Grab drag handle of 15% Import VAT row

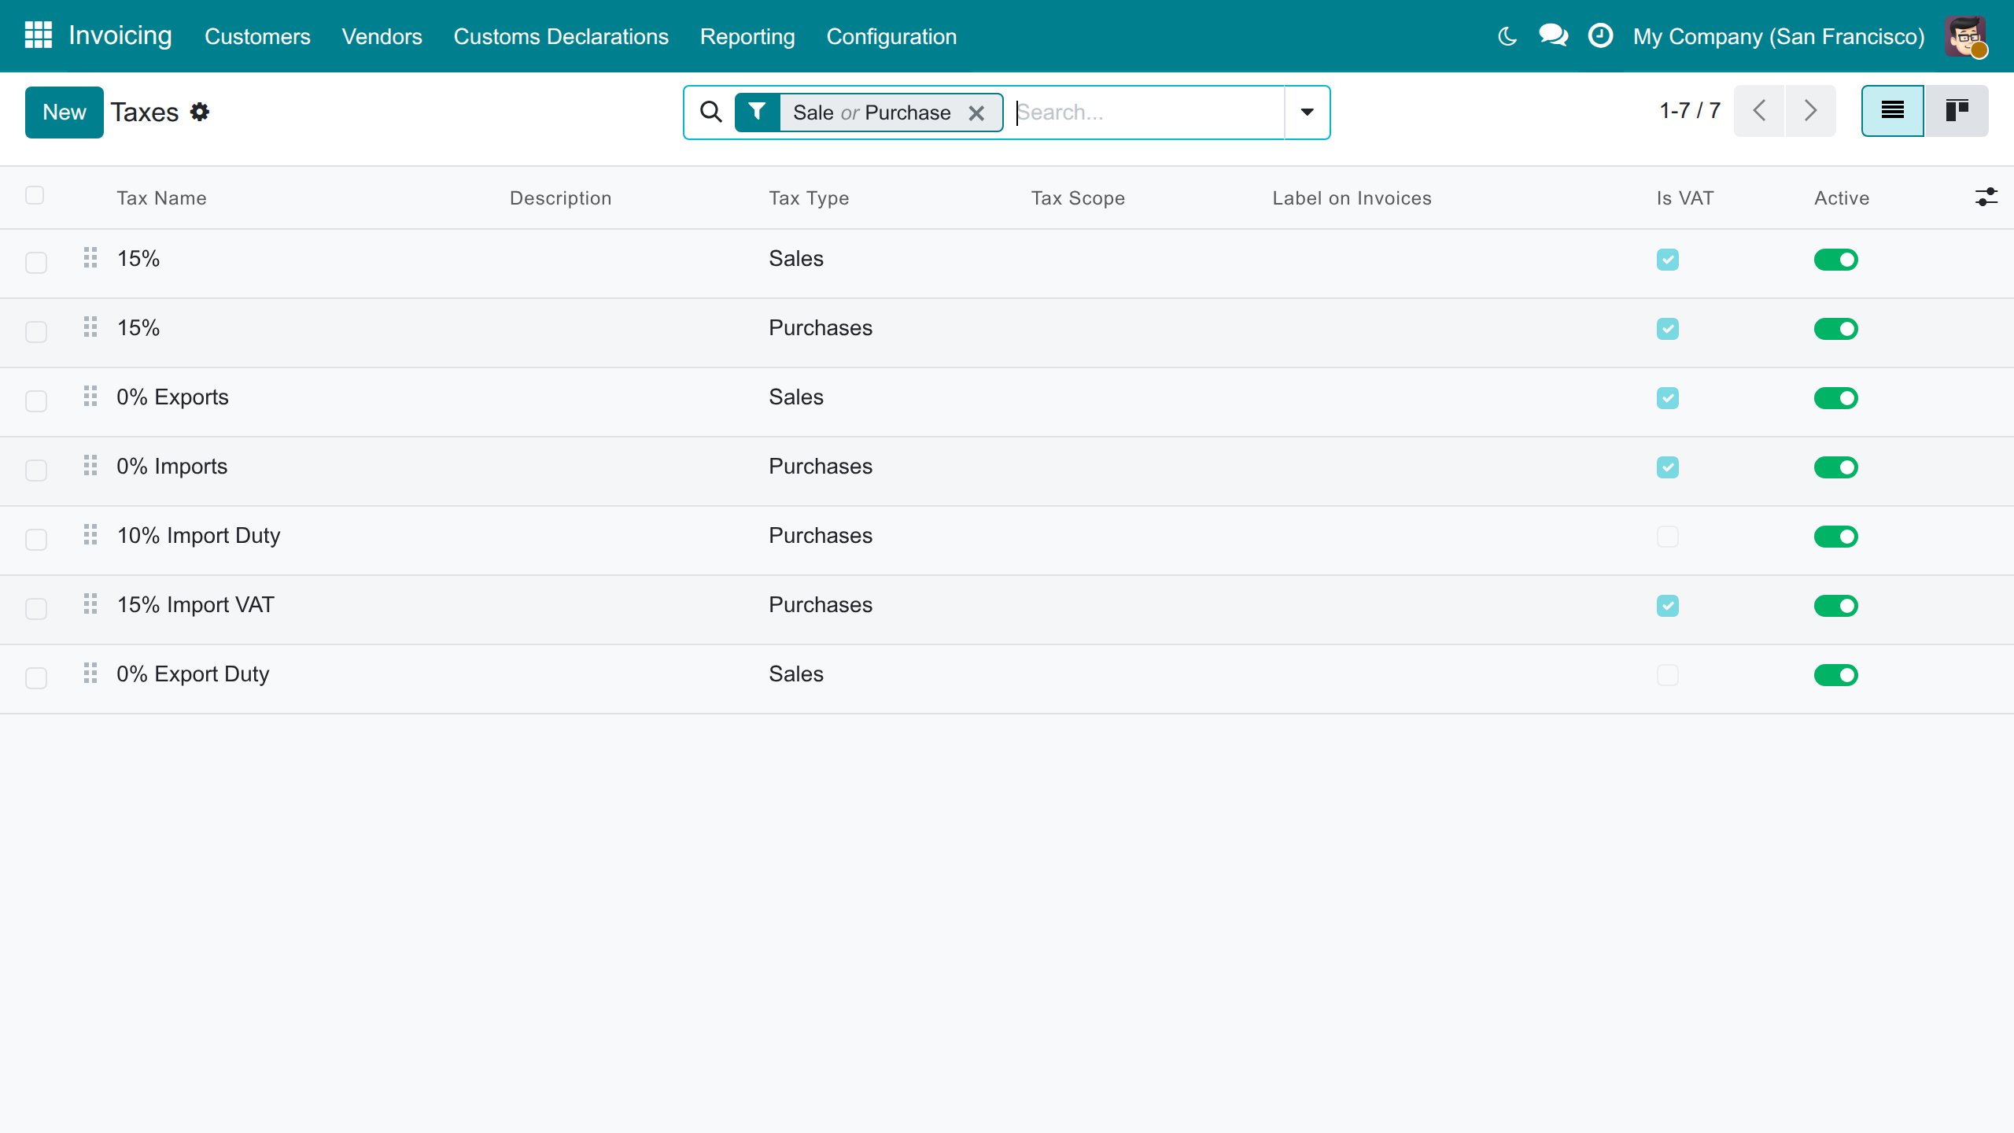[x=90, y=603]
